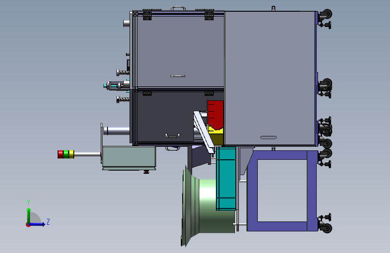Screen dimensions: 390x253
Task: Select yellow segment of the signal tower light
Action: (72, 154)
